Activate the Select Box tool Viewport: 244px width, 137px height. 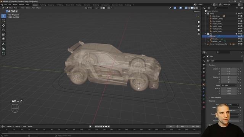(3, 16)
